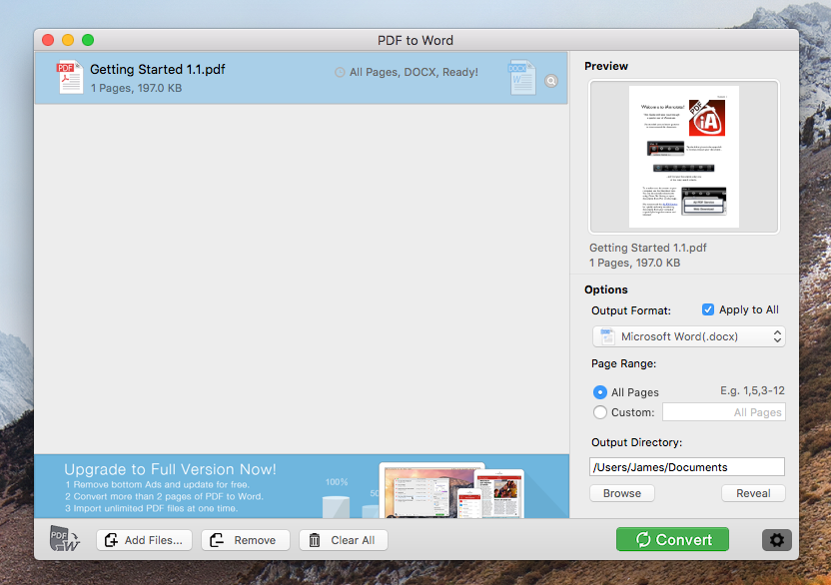Open the Microsoft Word(.docx) format dropdown

click(x=688, y=336)
